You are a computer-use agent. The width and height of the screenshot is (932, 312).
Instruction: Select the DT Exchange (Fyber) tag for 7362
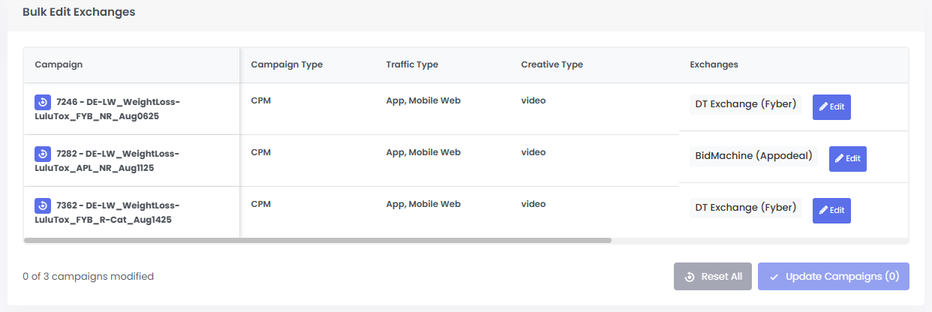(745, 207)
